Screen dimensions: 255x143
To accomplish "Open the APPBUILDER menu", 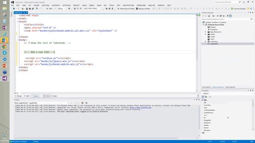I will (141, 5).
